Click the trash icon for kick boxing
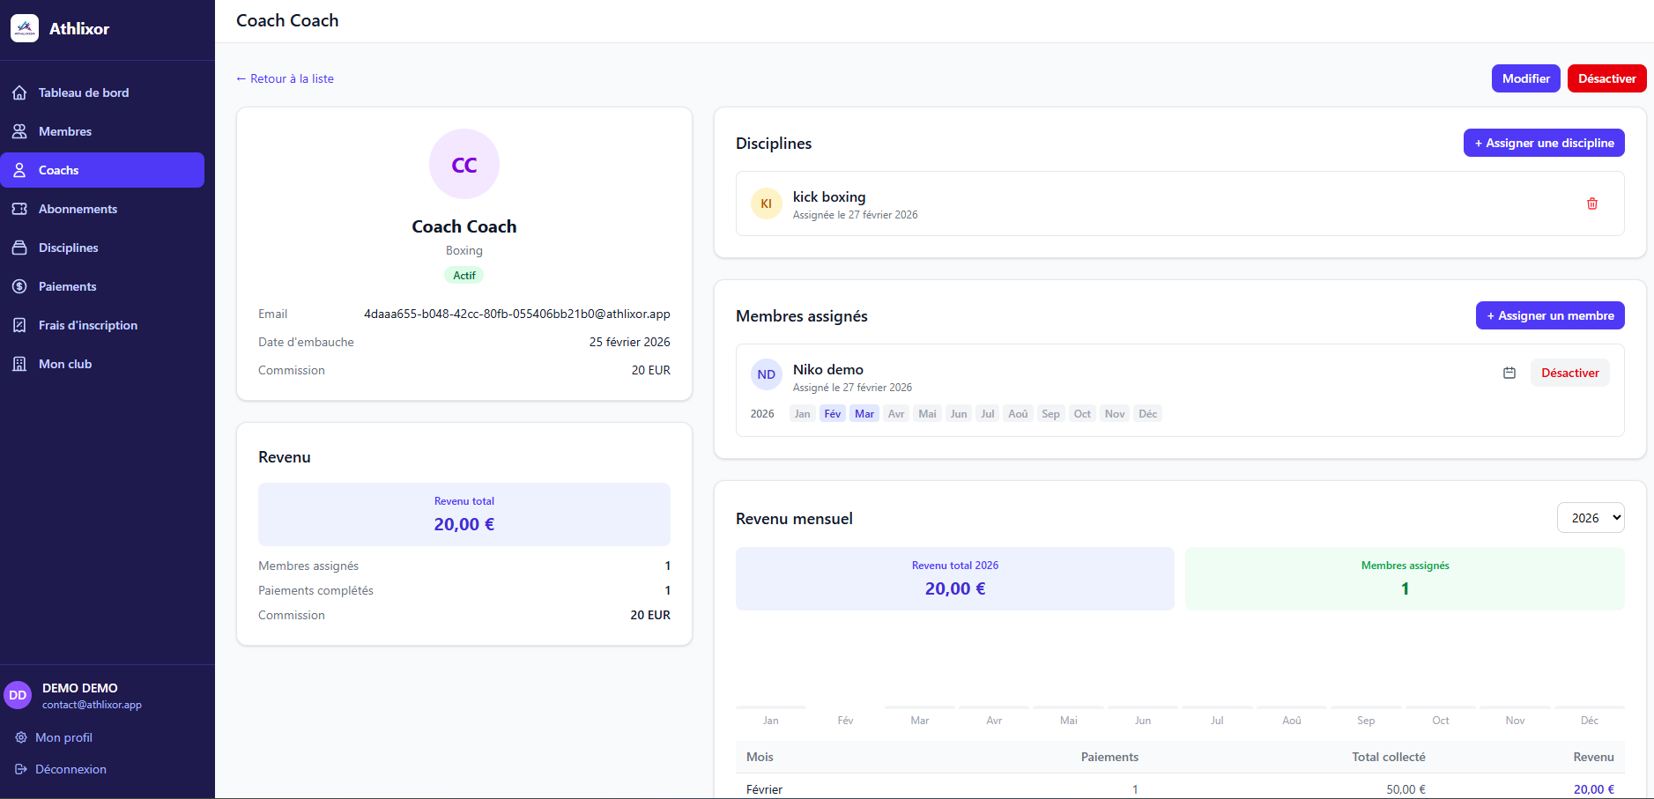This screenshot has height=799, width=1654. [1591, 203]
